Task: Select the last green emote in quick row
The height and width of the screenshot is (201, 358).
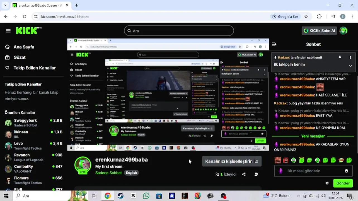Action: [x=349, y=160]
